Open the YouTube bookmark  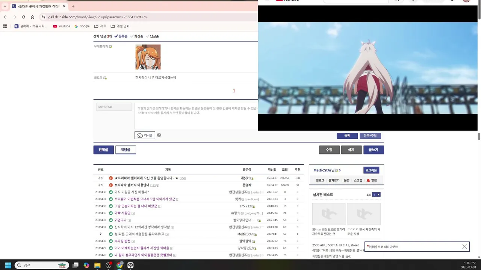pyautogui.click(x=62, y=26)
